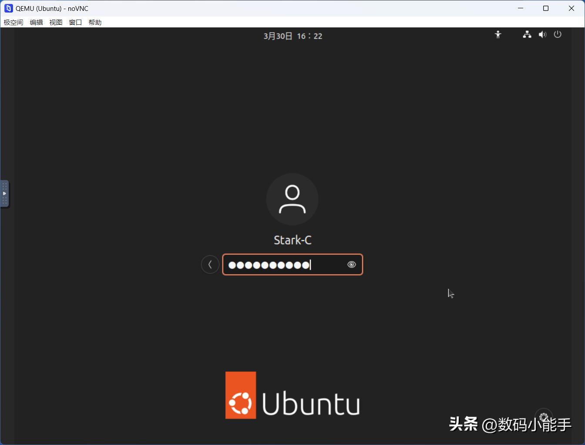
Task: Open the clock showing 3月30日 16:22
Action: click(x=293, y=36)
